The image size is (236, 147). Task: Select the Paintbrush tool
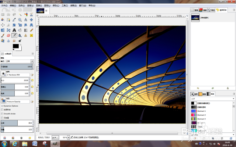[x=3, y=36]
